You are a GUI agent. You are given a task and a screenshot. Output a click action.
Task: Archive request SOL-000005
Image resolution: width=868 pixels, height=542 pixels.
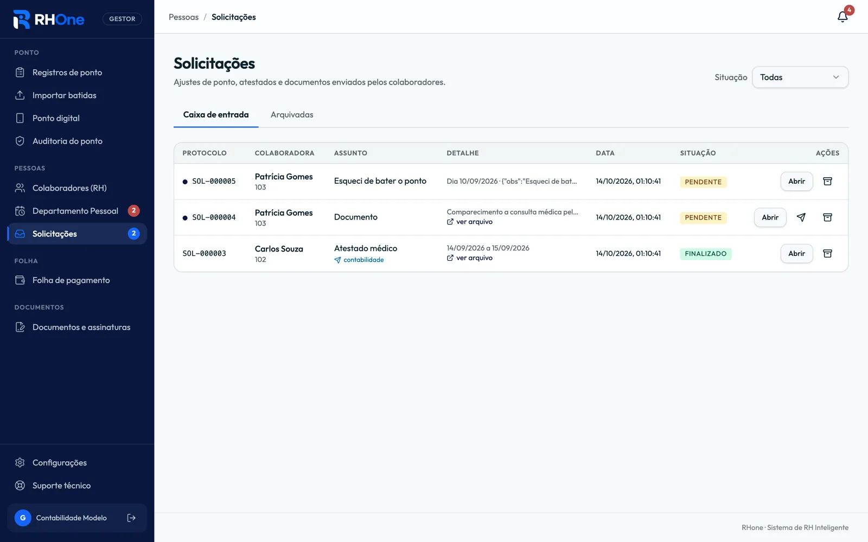pos(827,181)
